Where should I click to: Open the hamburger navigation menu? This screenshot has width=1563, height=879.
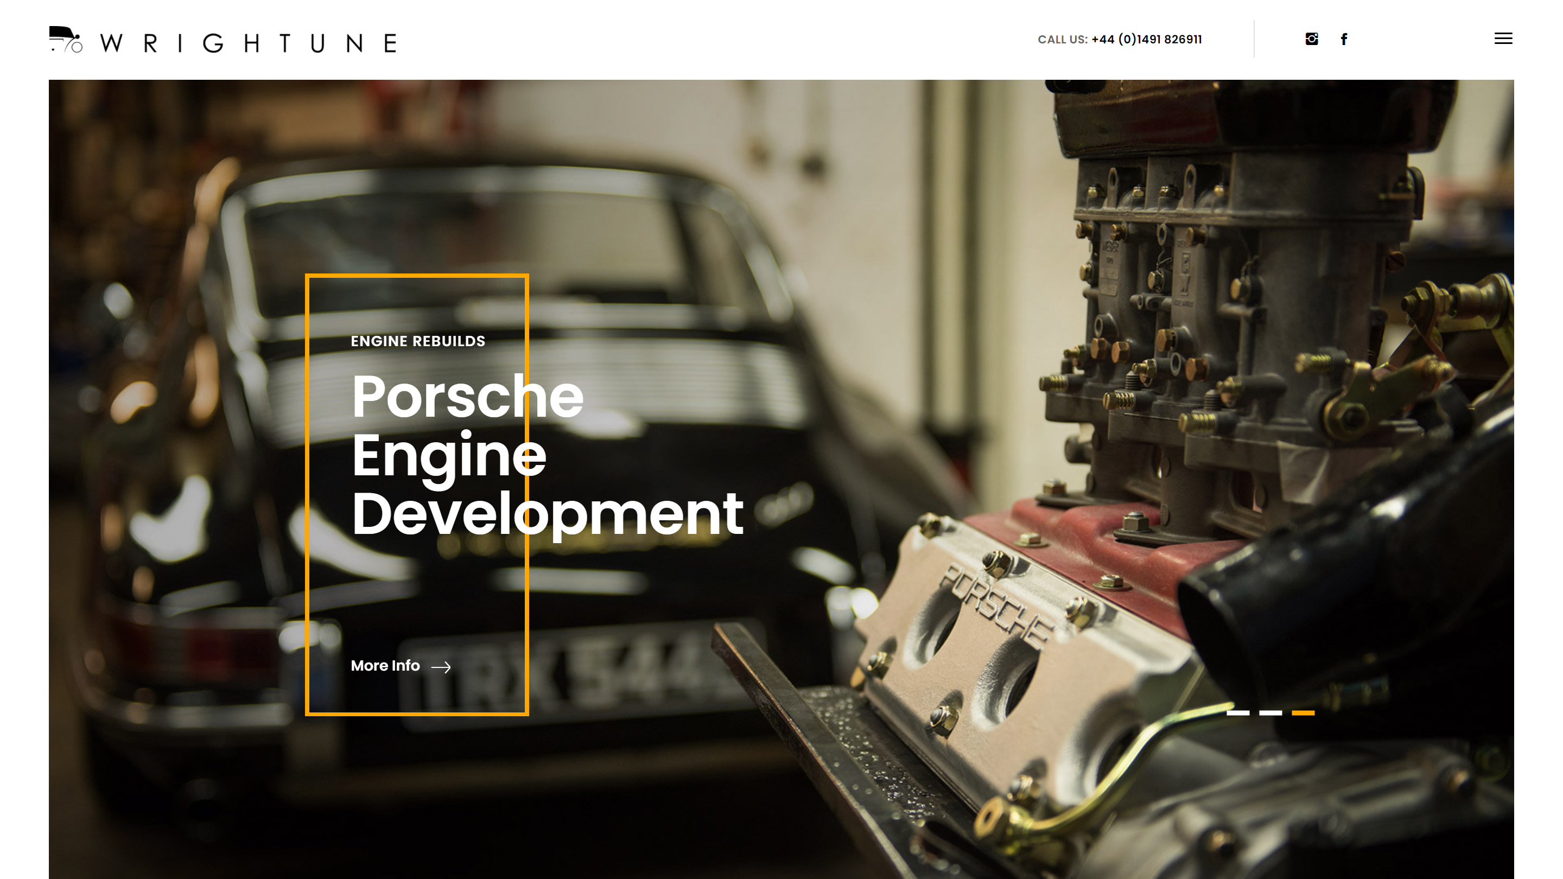1502,39
